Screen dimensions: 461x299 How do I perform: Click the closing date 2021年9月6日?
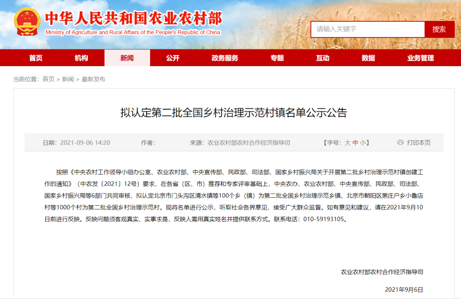404,290
